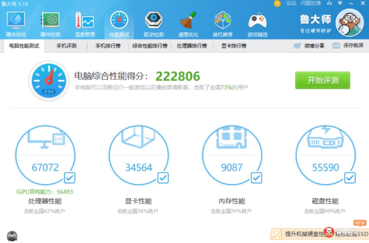The image size is (369, 243).
Task: Click the download icon in the title bar
Action: 329,4
